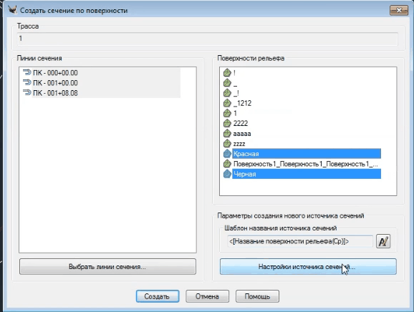
Task: Select the ааааа surface in list
Action: [242, 134]
